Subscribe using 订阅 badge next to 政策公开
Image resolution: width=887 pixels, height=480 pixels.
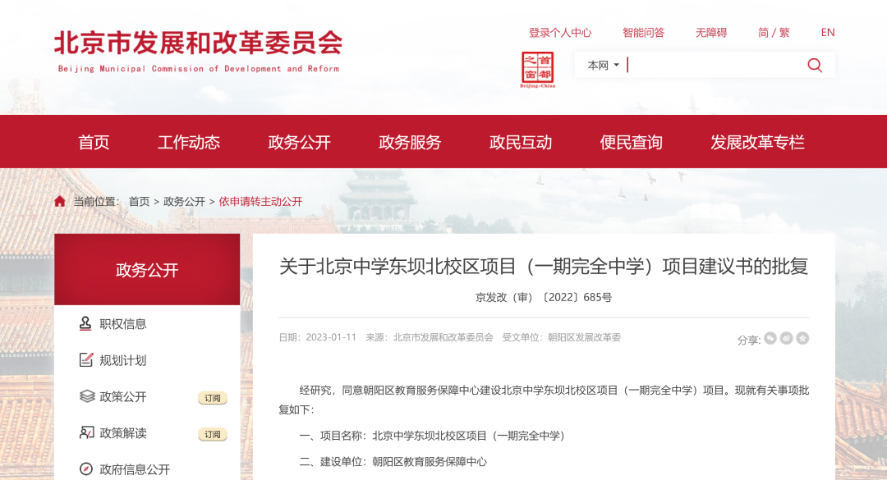[x=212, y=398]
